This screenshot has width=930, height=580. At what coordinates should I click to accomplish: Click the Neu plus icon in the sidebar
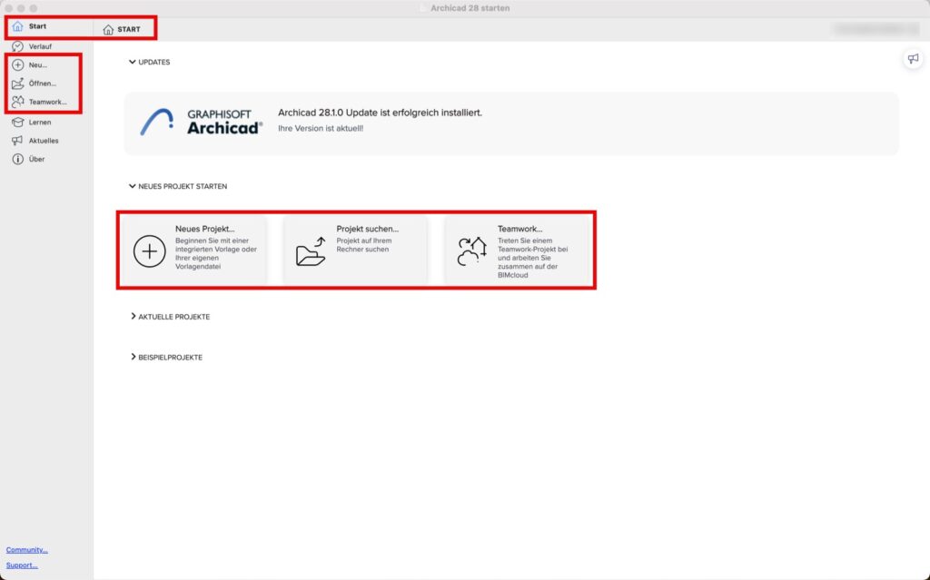[x=18, y=64]
